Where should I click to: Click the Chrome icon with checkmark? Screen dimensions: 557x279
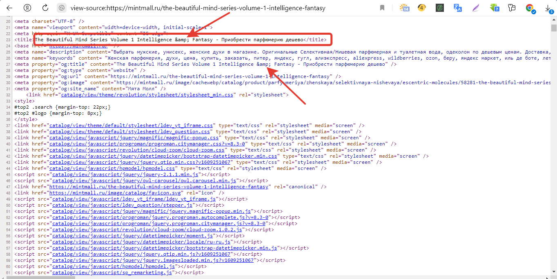click(x=530, y=8)
